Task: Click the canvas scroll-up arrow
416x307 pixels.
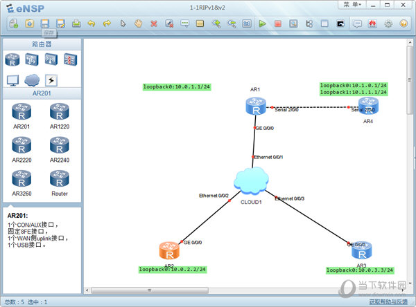Action: click(x=410, y=42)
